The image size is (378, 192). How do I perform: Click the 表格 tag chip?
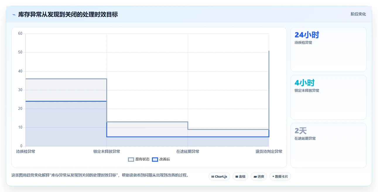click(x=240, y=177)
